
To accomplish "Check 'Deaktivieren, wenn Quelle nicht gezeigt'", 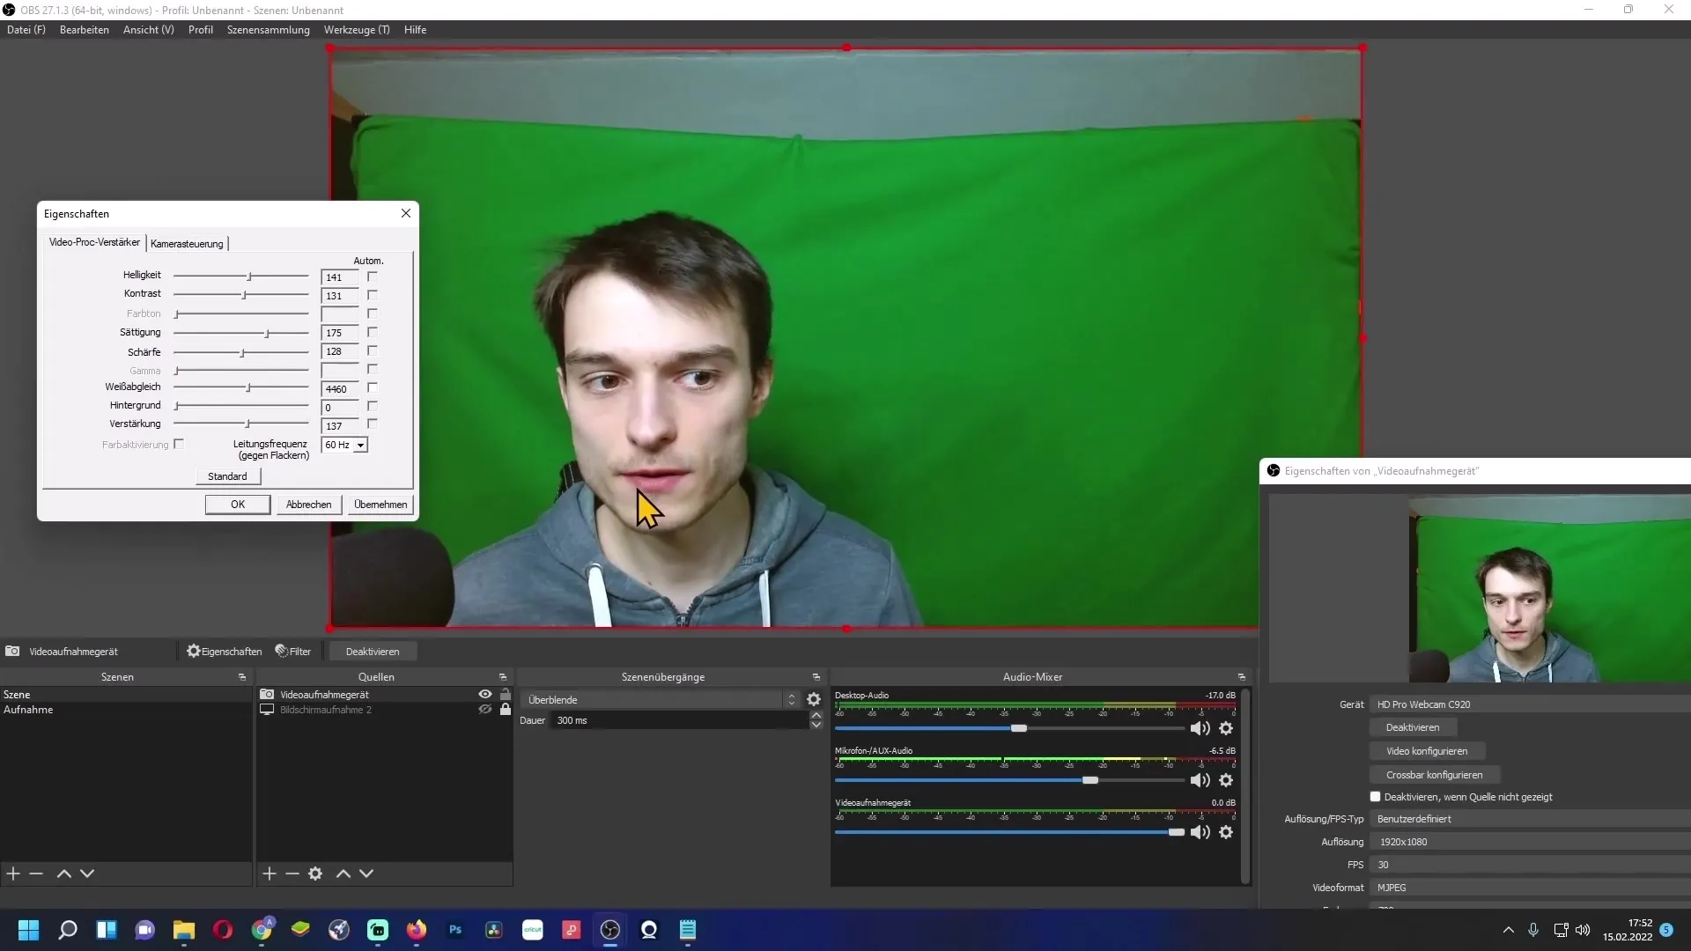I will pos(1375,797).
